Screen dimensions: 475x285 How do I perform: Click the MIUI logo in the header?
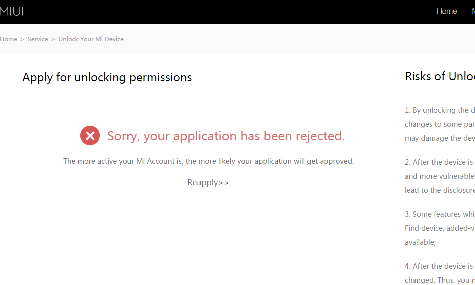11,11
